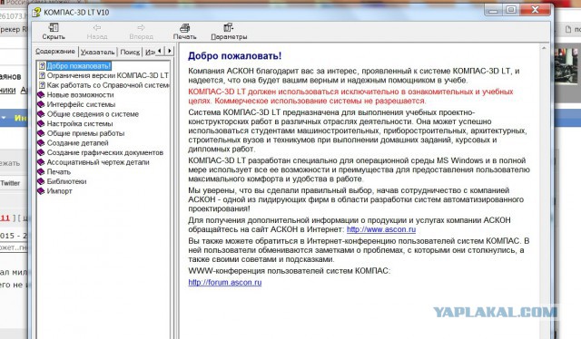Click book icon beside Создание графических документов

pos(41,152)
